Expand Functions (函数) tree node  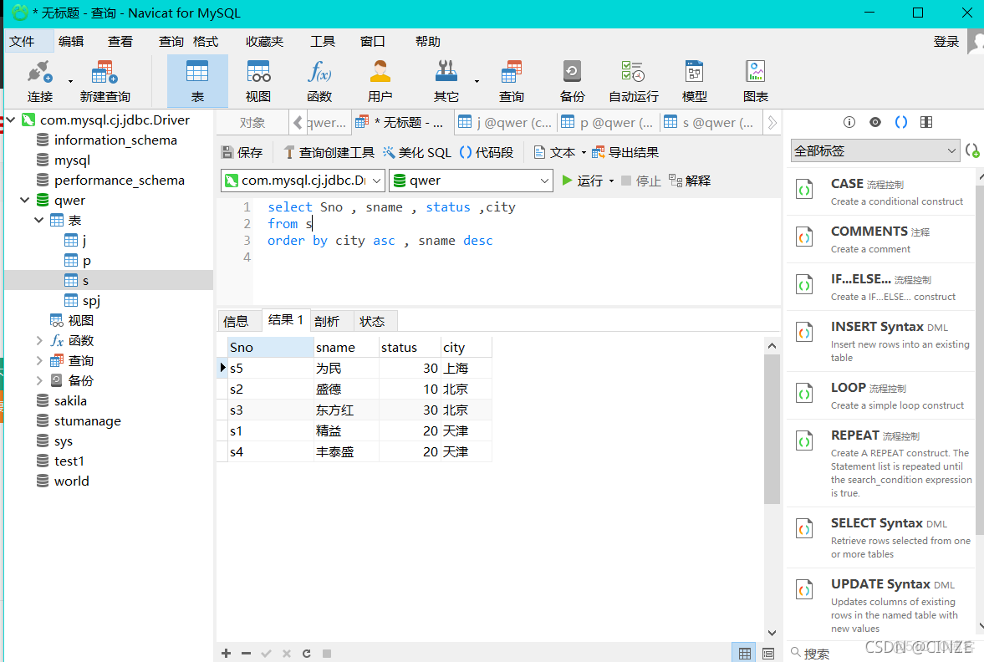39,341
